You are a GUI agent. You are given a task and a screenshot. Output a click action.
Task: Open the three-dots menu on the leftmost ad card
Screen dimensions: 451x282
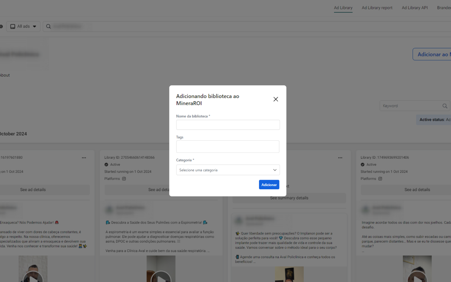click(x=84, y=158)
